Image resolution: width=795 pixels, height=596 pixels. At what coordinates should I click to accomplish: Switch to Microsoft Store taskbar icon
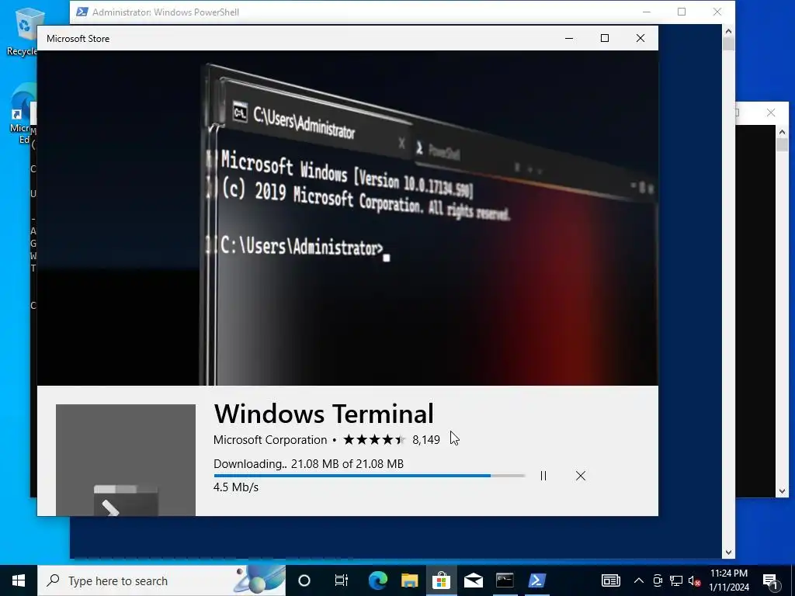point(441,580)
